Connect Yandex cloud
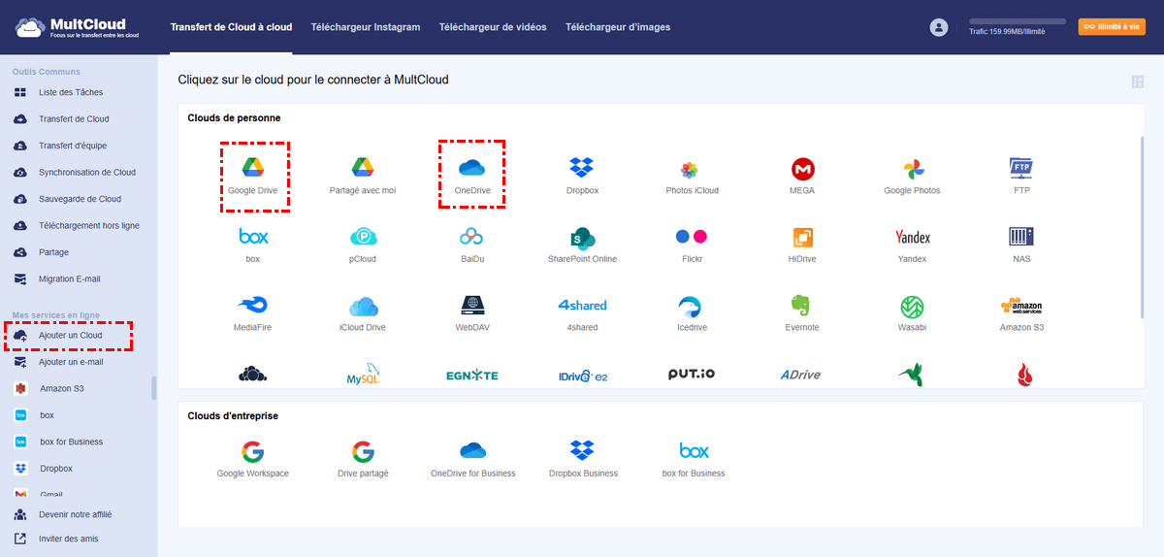The width and height of the screenshot is (1164, 557). click(x=912, y=245)
